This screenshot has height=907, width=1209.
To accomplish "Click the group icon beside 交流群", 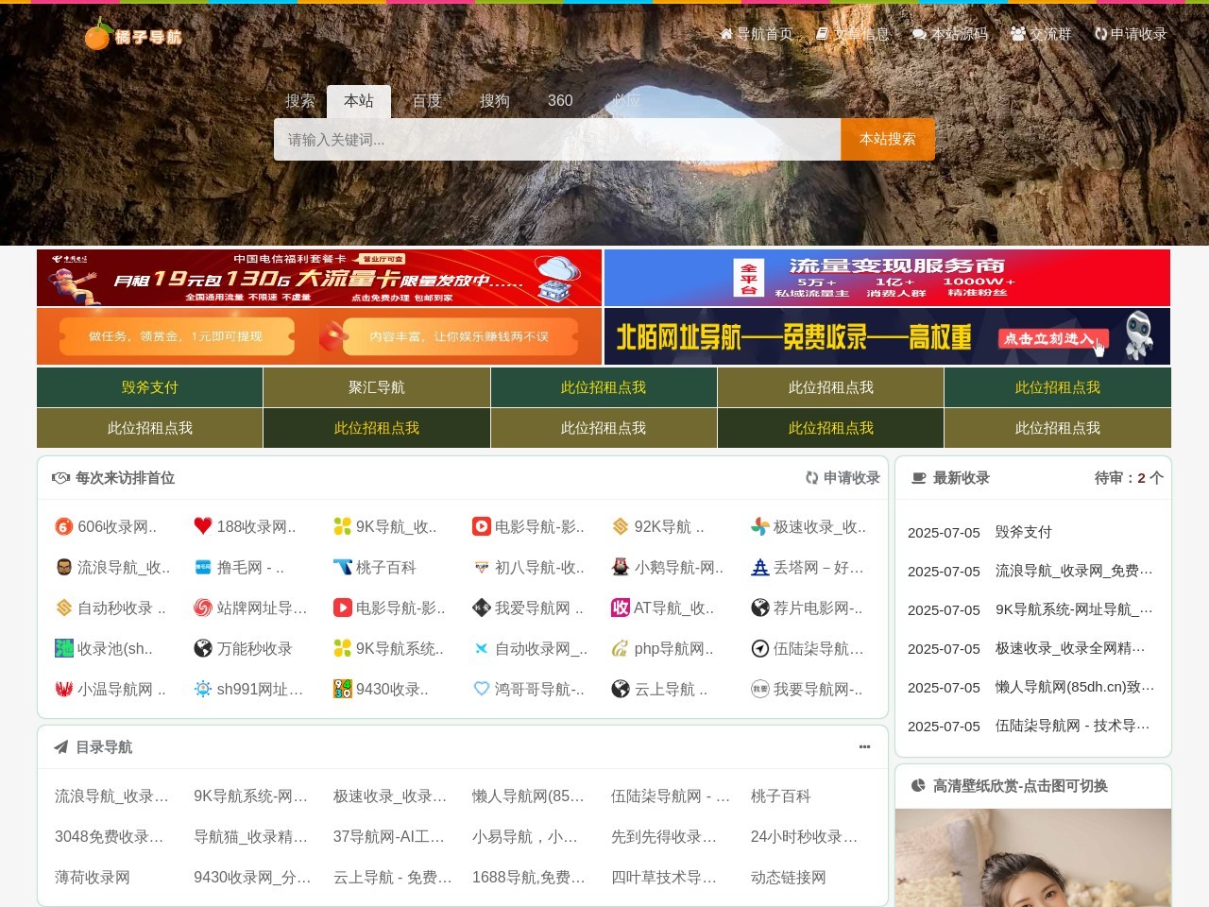I will 1017,34.
